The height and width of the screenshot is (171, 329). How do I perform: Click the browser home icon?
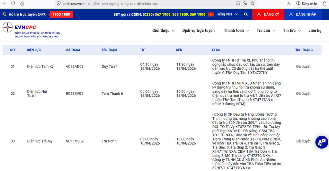pos(22,4)
